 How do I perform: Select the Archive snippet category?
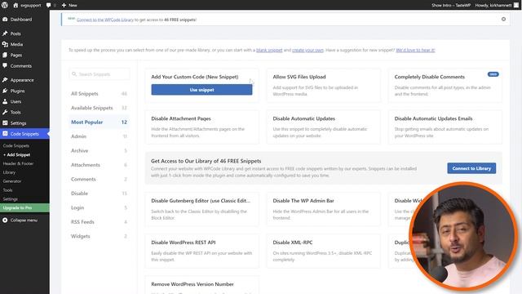(99, 150)
